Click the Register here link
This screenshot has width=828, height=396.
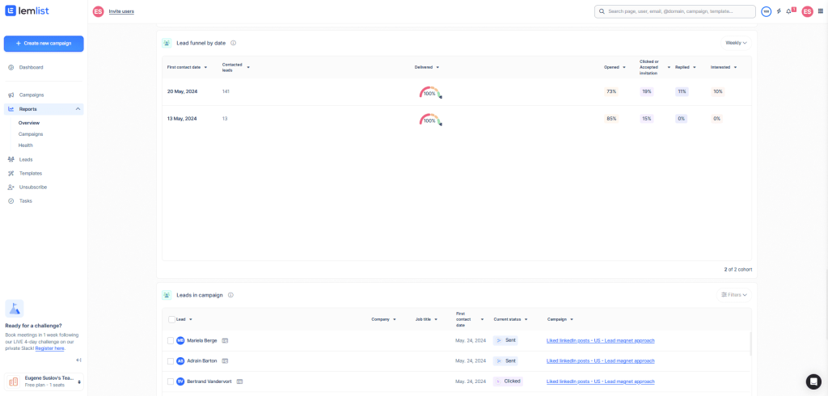[x=50, y=348]
